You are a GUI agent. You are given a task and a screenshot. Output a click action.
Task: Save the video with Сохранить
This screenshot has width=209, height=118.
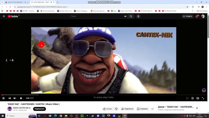pos(142,109)
